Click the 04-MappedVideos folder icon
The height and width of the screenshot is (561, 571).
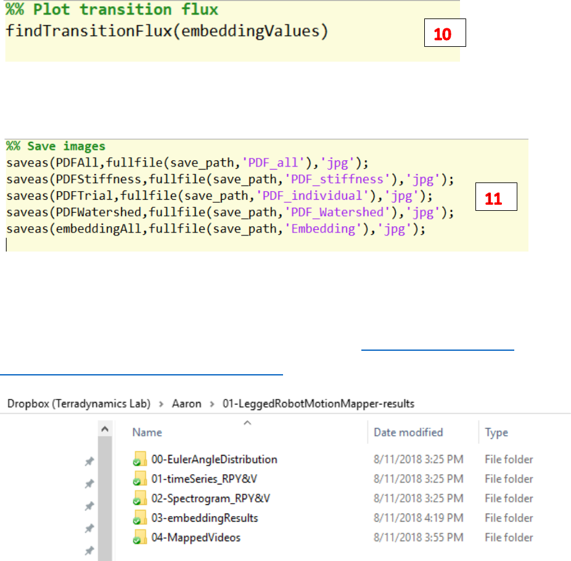(140, 538)
